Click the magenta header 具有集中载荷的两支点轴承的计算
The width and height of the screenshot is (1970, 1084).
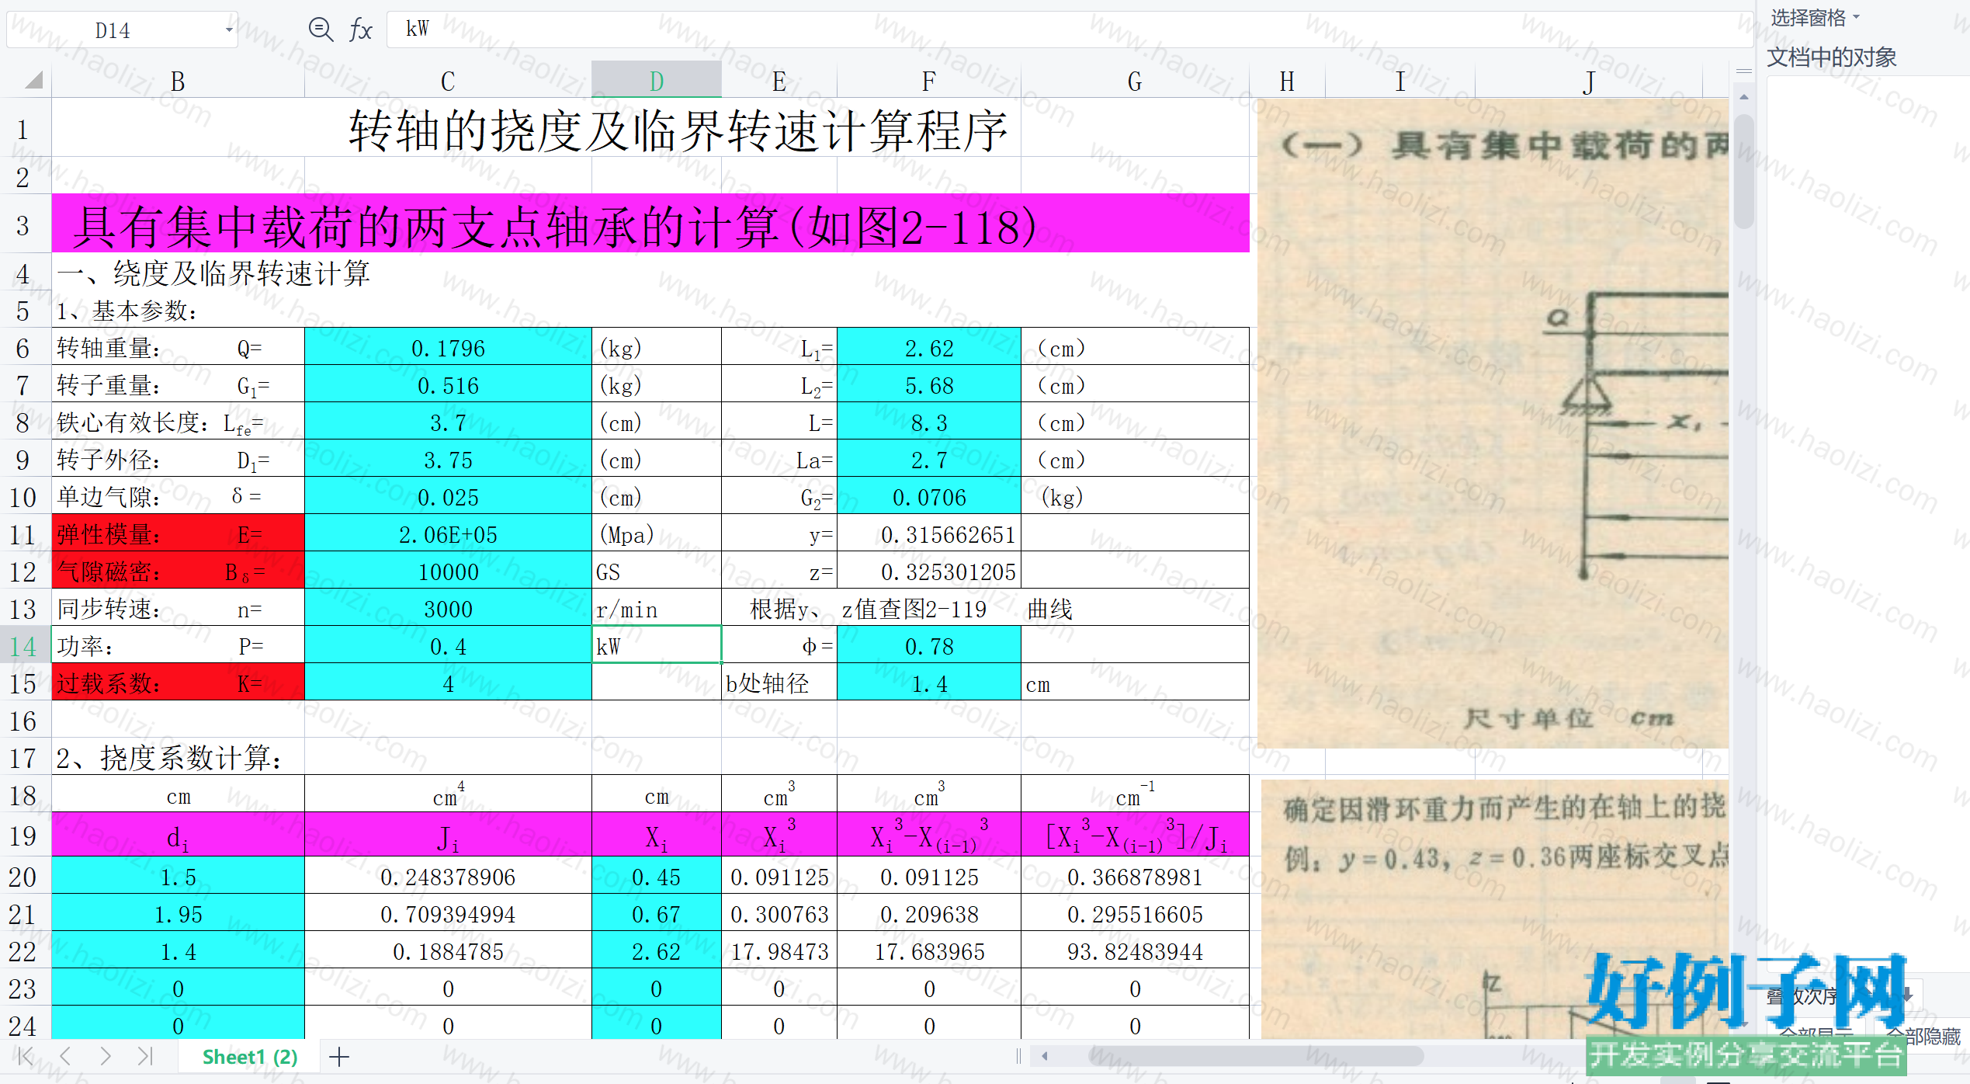click(x=650, y=224)
